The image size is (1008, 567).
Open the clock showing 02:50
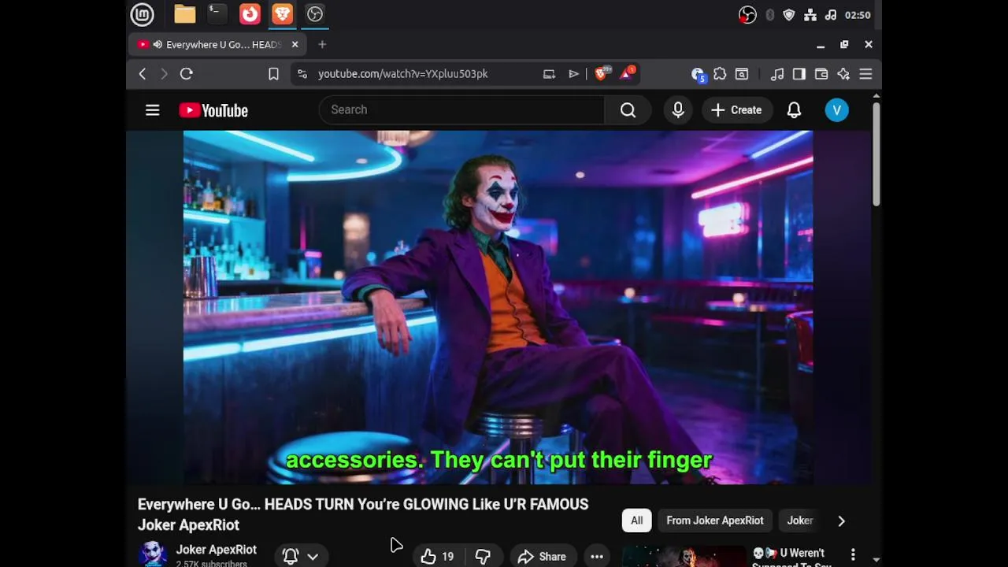(x=858, y=15)
